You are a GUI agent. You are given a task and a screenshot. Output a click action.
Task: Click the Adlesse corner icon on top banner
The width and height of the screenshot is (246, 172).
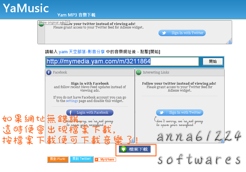230,42
